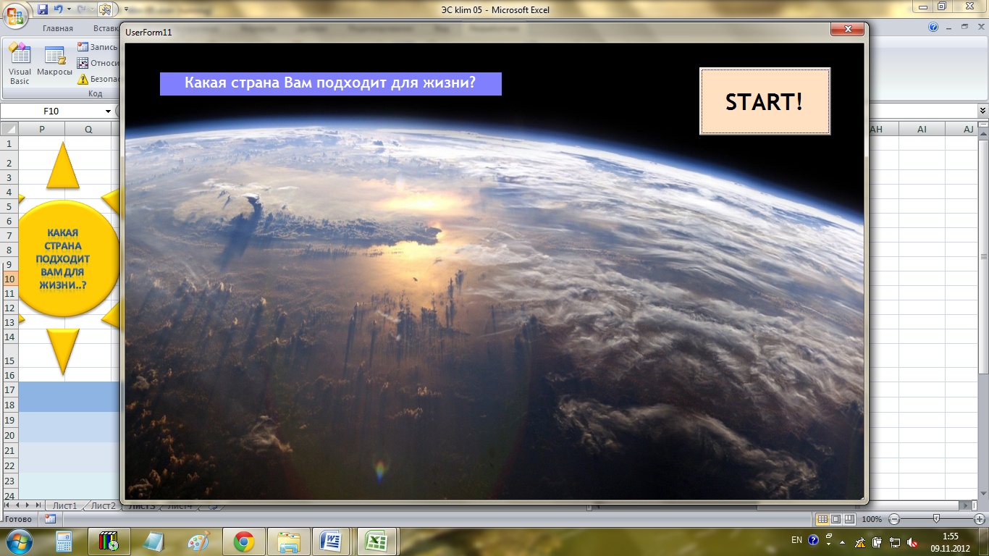Click the blue help icon in system tray
This screenshot has width=989, height=556.
coord(813,540)
